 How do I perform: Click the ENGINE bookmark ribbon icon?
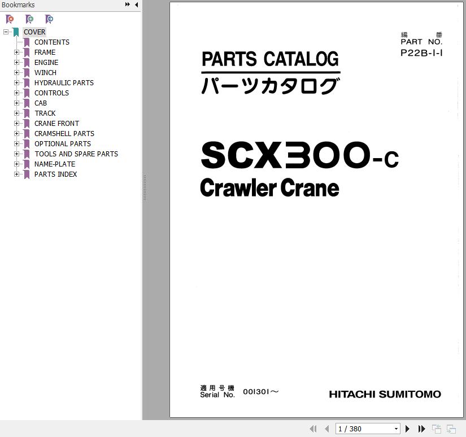[x=27, y=62]
